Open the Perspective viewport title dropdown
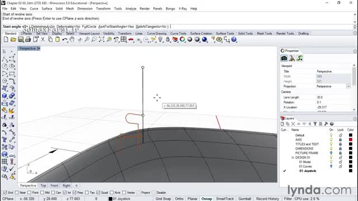Image resolution: width=358 pixels, height=201 pixels. pyautogui.click(x=39, y=49)
